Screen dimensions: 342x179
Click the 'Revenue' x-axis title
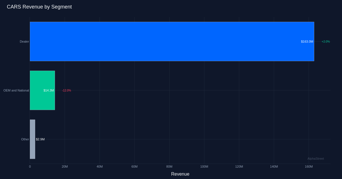pyautogui.click(x=180, y=174)
